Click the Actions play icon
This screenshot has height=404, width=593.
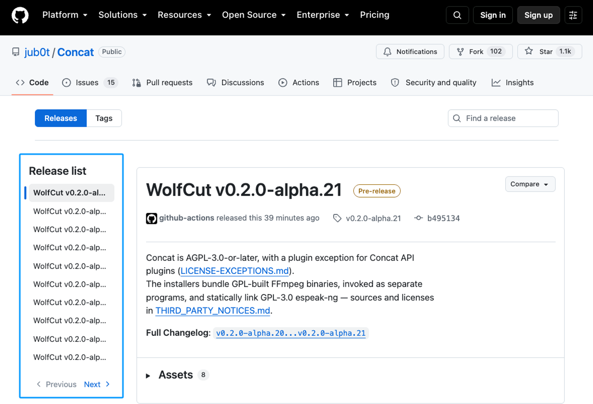point(283,83)
